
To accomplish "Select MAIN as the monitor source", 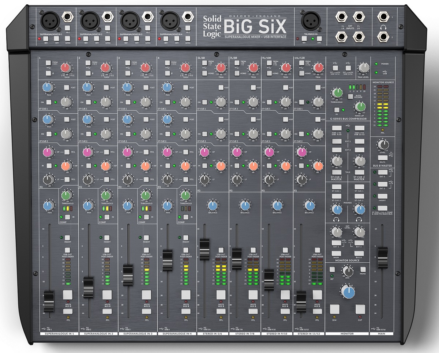I will (x=336, y=253).
